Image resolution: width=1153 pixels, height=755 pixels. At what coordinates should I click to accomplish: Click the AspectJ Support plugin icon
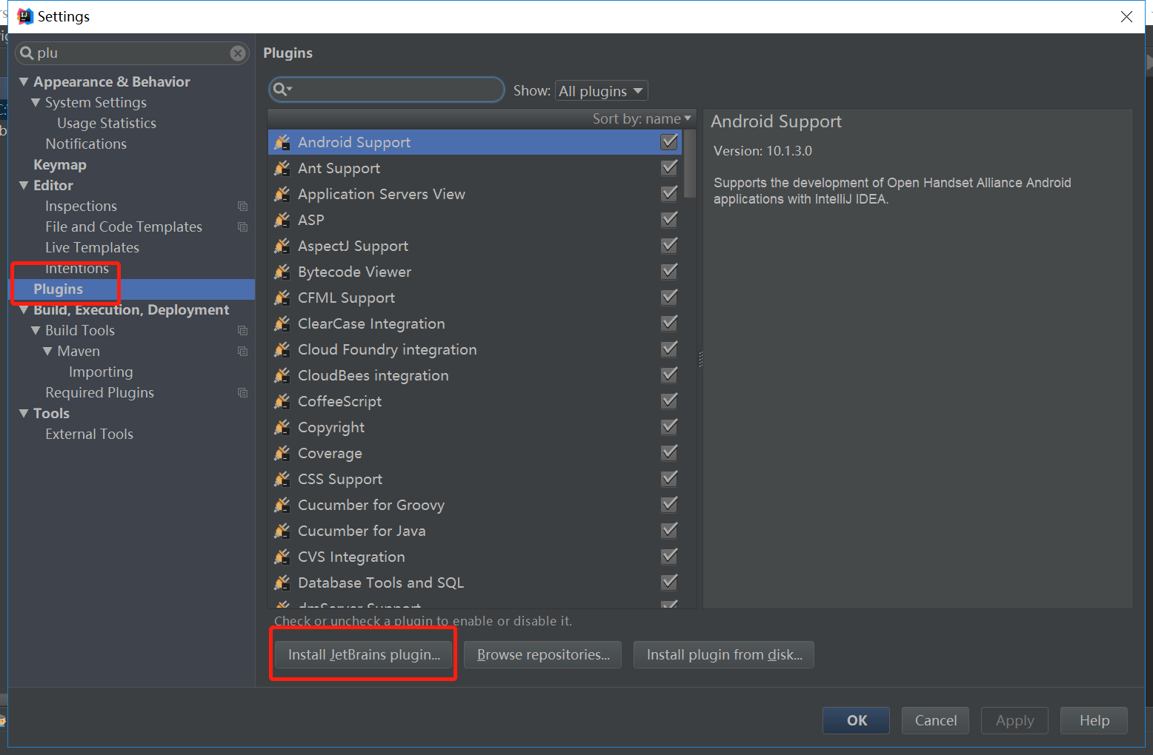(x=282, y=246)
